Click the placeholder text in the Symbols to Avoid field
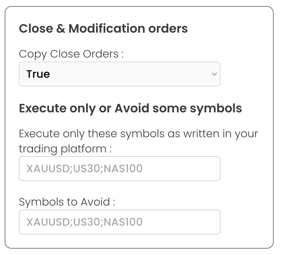The image size is (281, 255). 84,222
